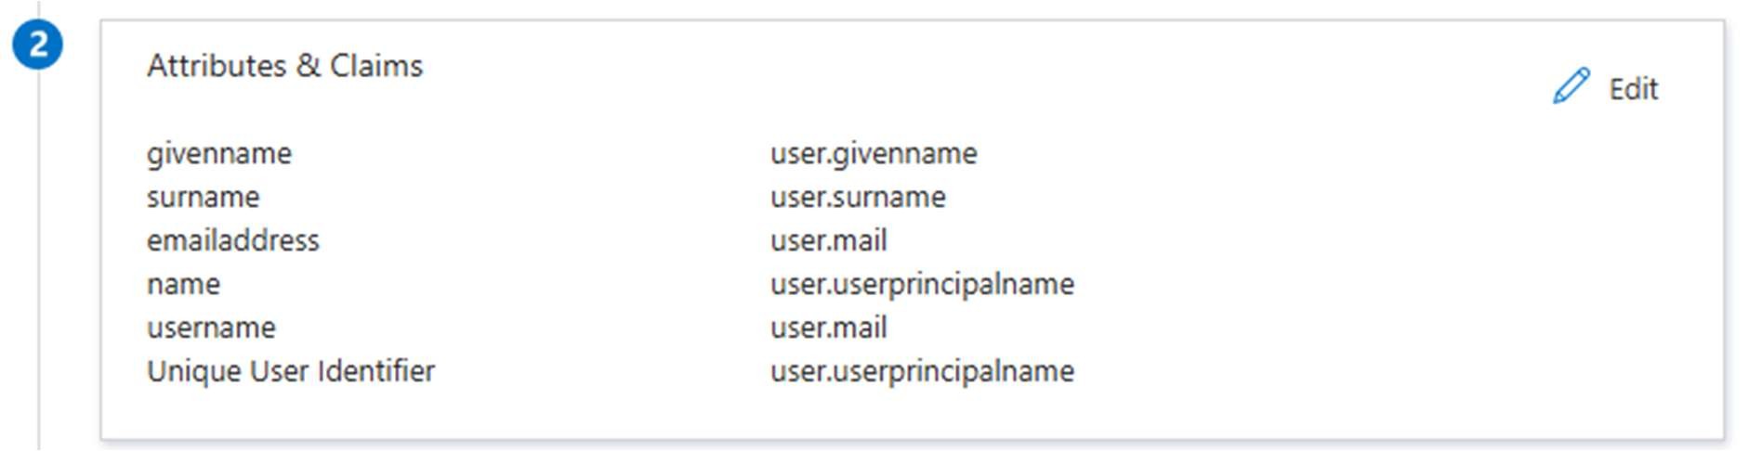Click the Edit link text
The width and height of the screenshot is (1749, 451).
(x=1633, y=89)
